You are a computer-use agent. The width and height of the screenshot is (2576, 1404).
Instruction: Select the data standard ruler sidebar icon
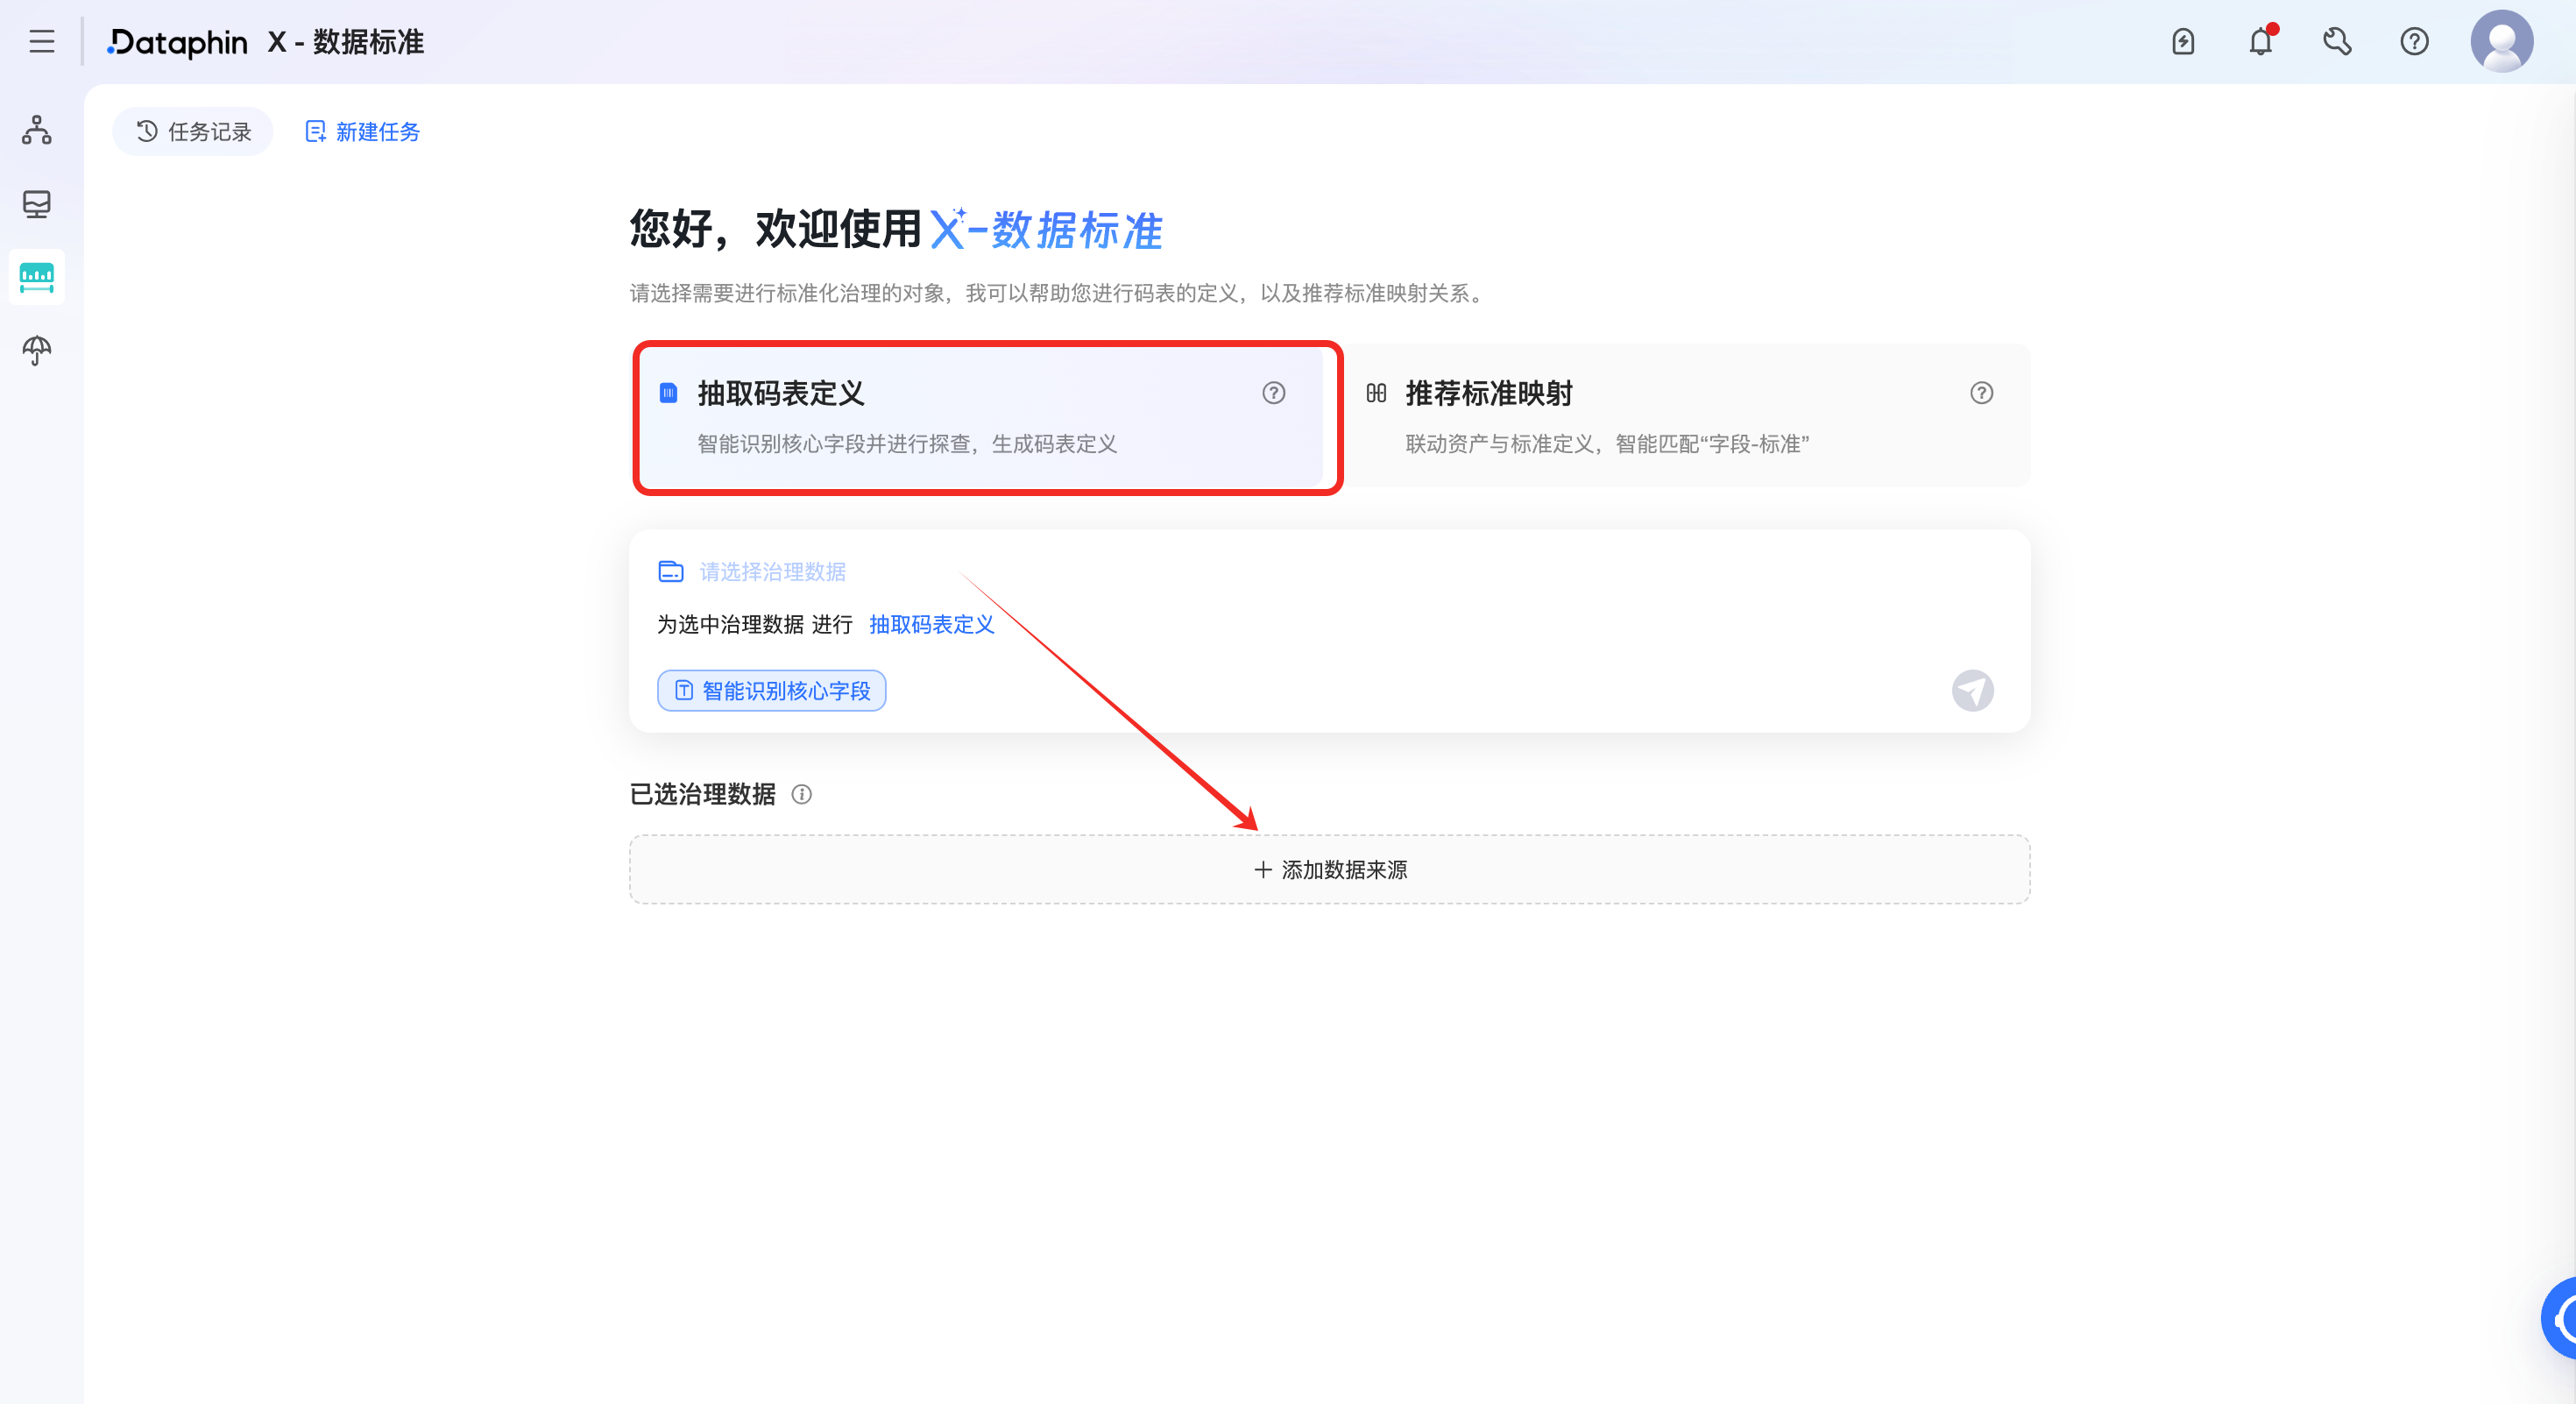point(37,277)
